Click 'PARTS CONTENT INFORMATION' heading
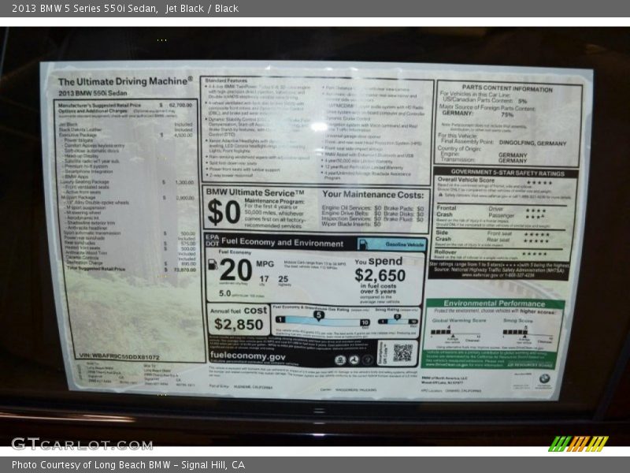The width and height of the screenshot is (630, 473). (x=507, y=88)
